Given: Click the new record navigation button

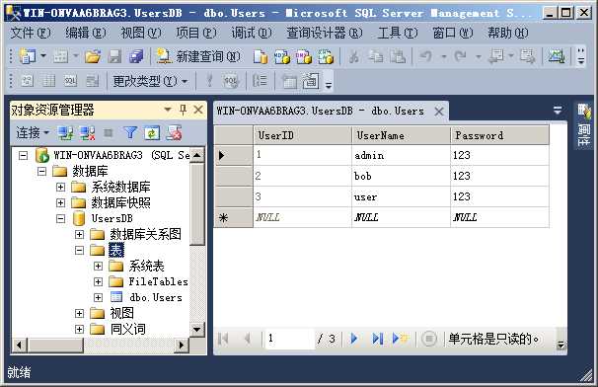Looking at the screenshot, I should point(400,339).
